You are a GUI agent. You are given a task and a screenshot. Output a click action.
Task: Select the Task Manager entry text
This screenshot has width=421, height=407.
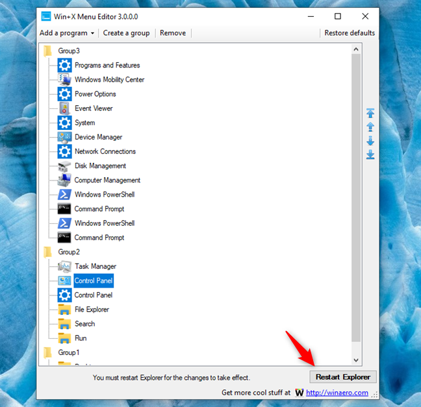click(x=96, y=266)
